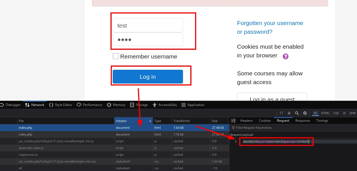The image size is (357, 171).
Task: Pause network request recording
Action: click(x=281, y=113)
